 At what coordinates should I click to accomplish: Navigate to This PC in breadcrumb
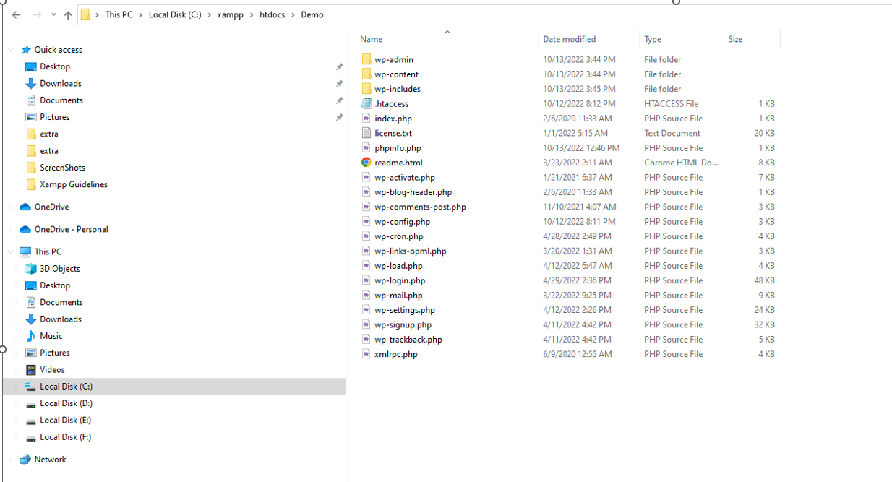[119, 14]
